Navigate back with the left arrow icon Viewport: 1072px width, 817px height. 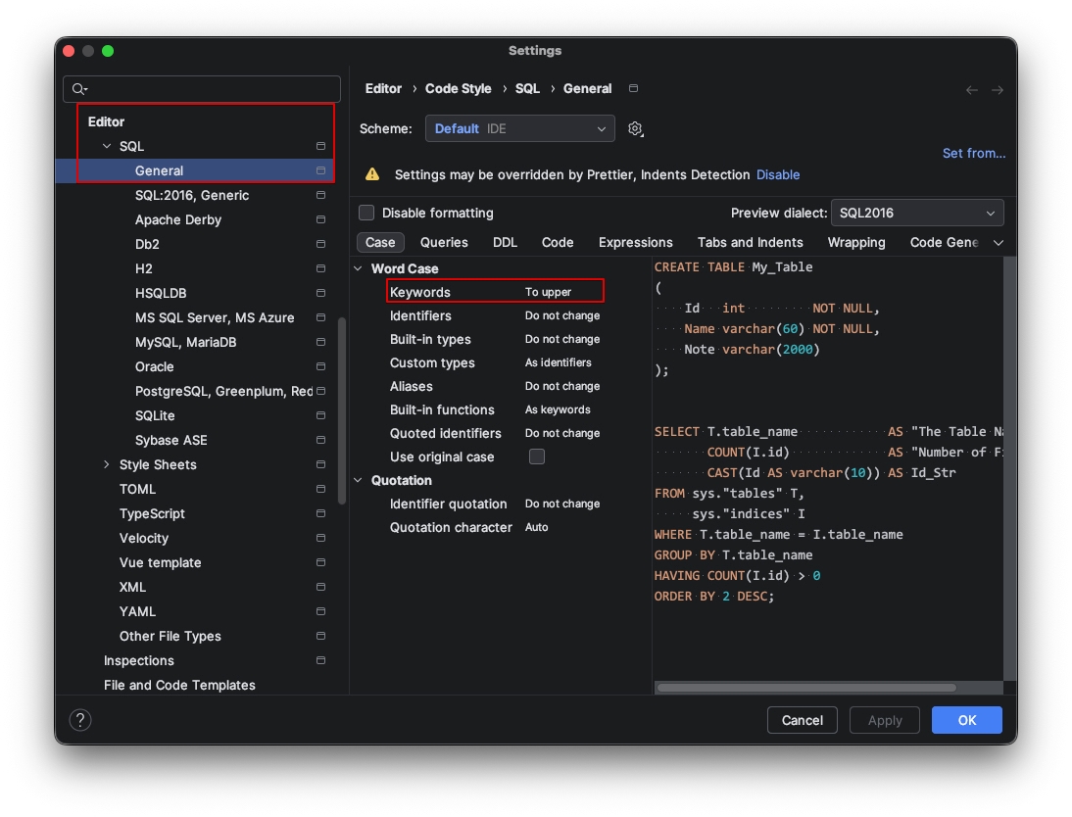(972, 89)
